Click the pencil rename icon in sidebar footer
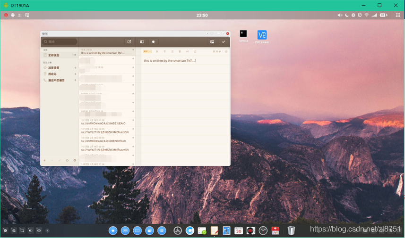Image resolution: width=405 pixels, height=238 pixels. point(60,160)
